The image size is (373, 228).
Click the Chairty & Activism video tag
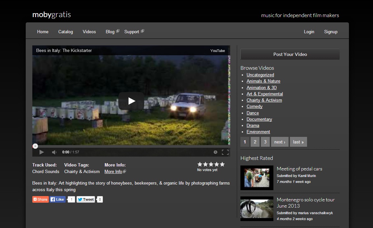pos(82,171)
